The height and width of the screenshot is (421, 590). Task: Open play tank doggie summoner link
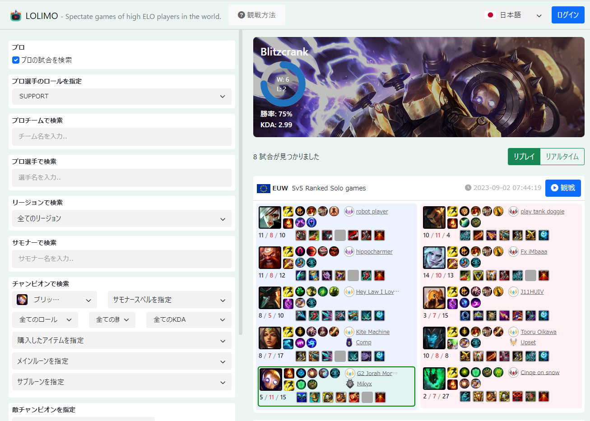pyautogui.click(x=543, y=211)
